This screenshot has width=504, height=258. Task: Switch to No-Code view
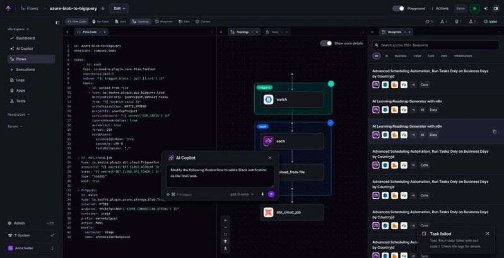coord(100,21)
